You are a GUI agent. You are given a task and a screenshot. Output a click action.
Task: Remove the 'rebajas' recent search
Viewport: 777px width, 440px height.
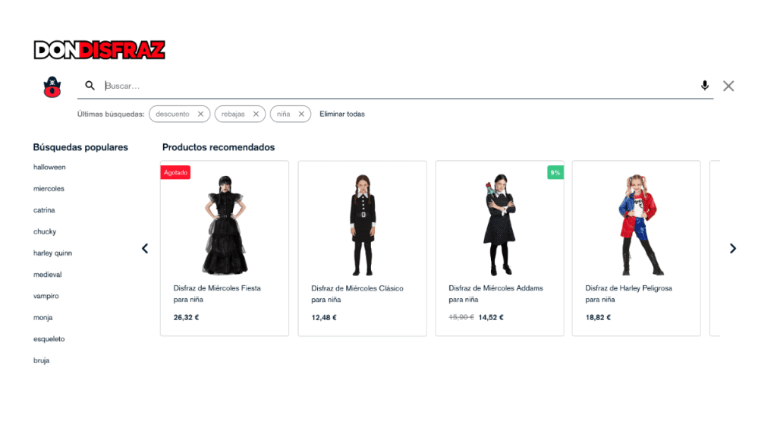256,114
